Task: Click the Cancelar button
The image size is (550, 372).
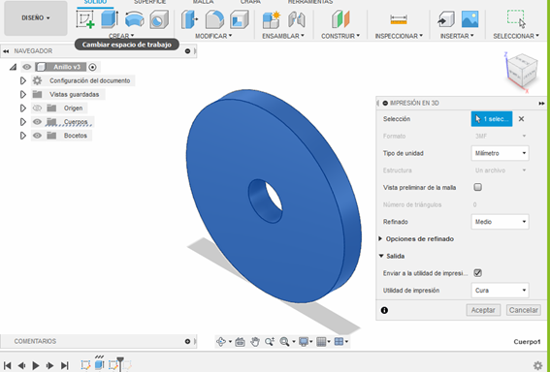Action: tap(524, 310)
